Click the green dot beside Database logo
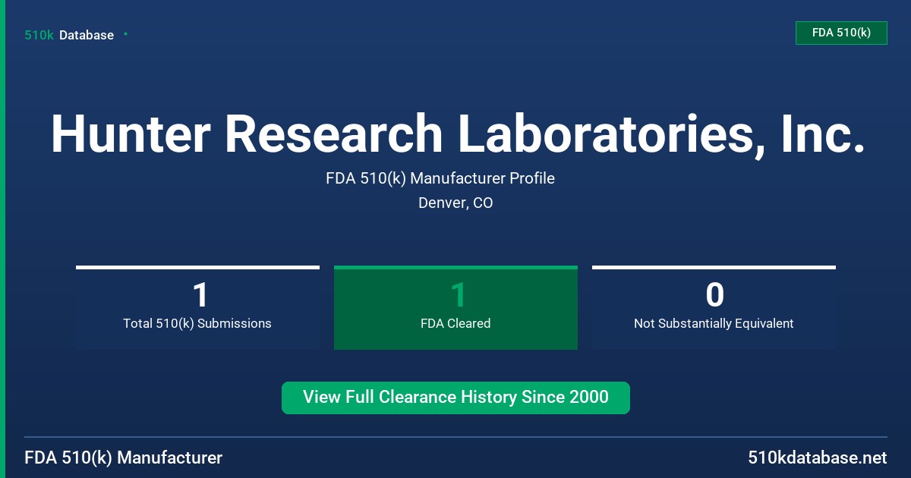 pos(125,34)
